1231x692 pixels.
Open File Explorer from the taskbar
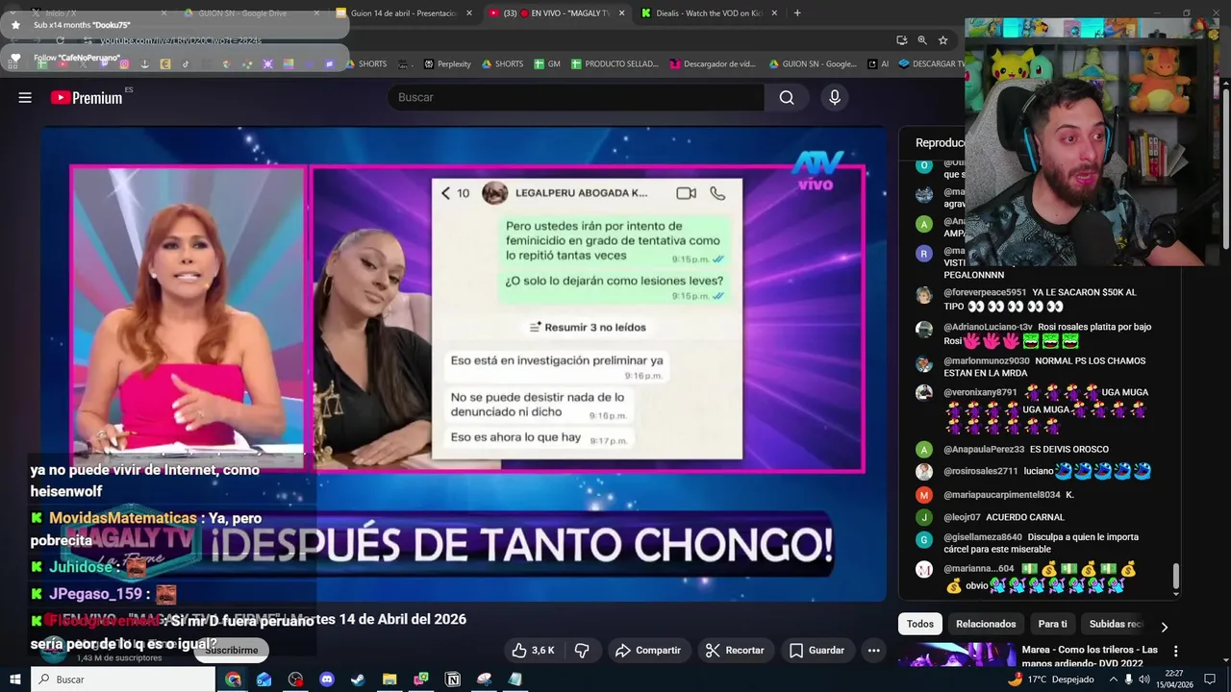pyautogui.click(x=389, y=680)
